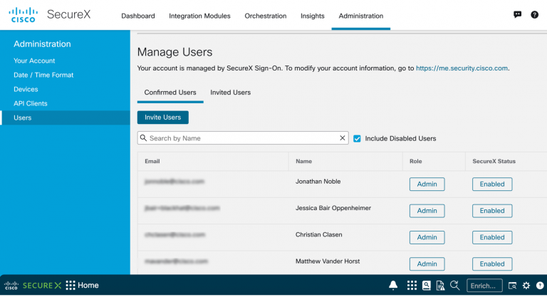547x297 pixels.
Task: Open the me.security.cisco.com link
Action: point(462,68)
